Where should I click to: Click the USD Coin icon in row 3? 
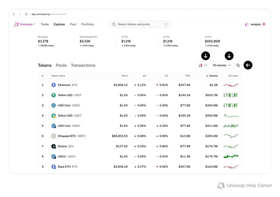tap(54, 105)
